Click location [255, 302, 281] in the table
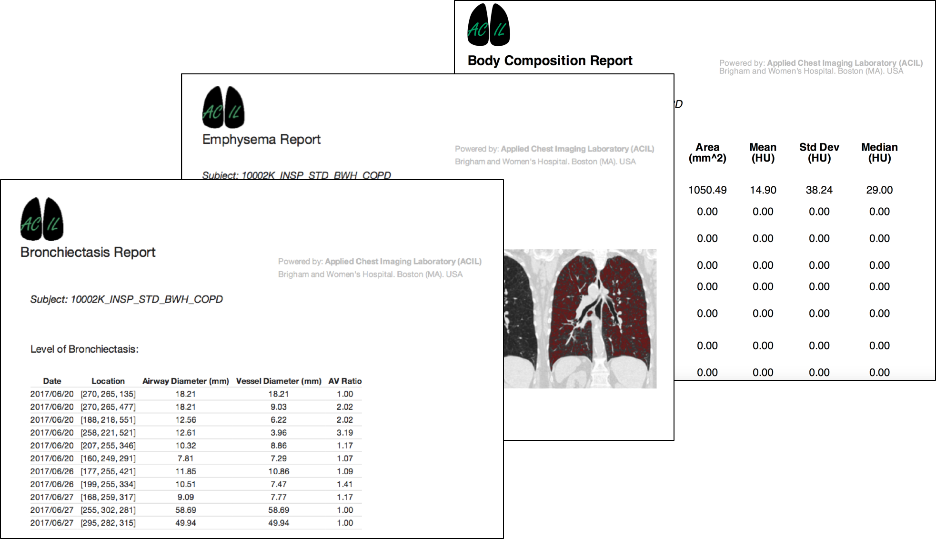 click(x=108, y=509)
